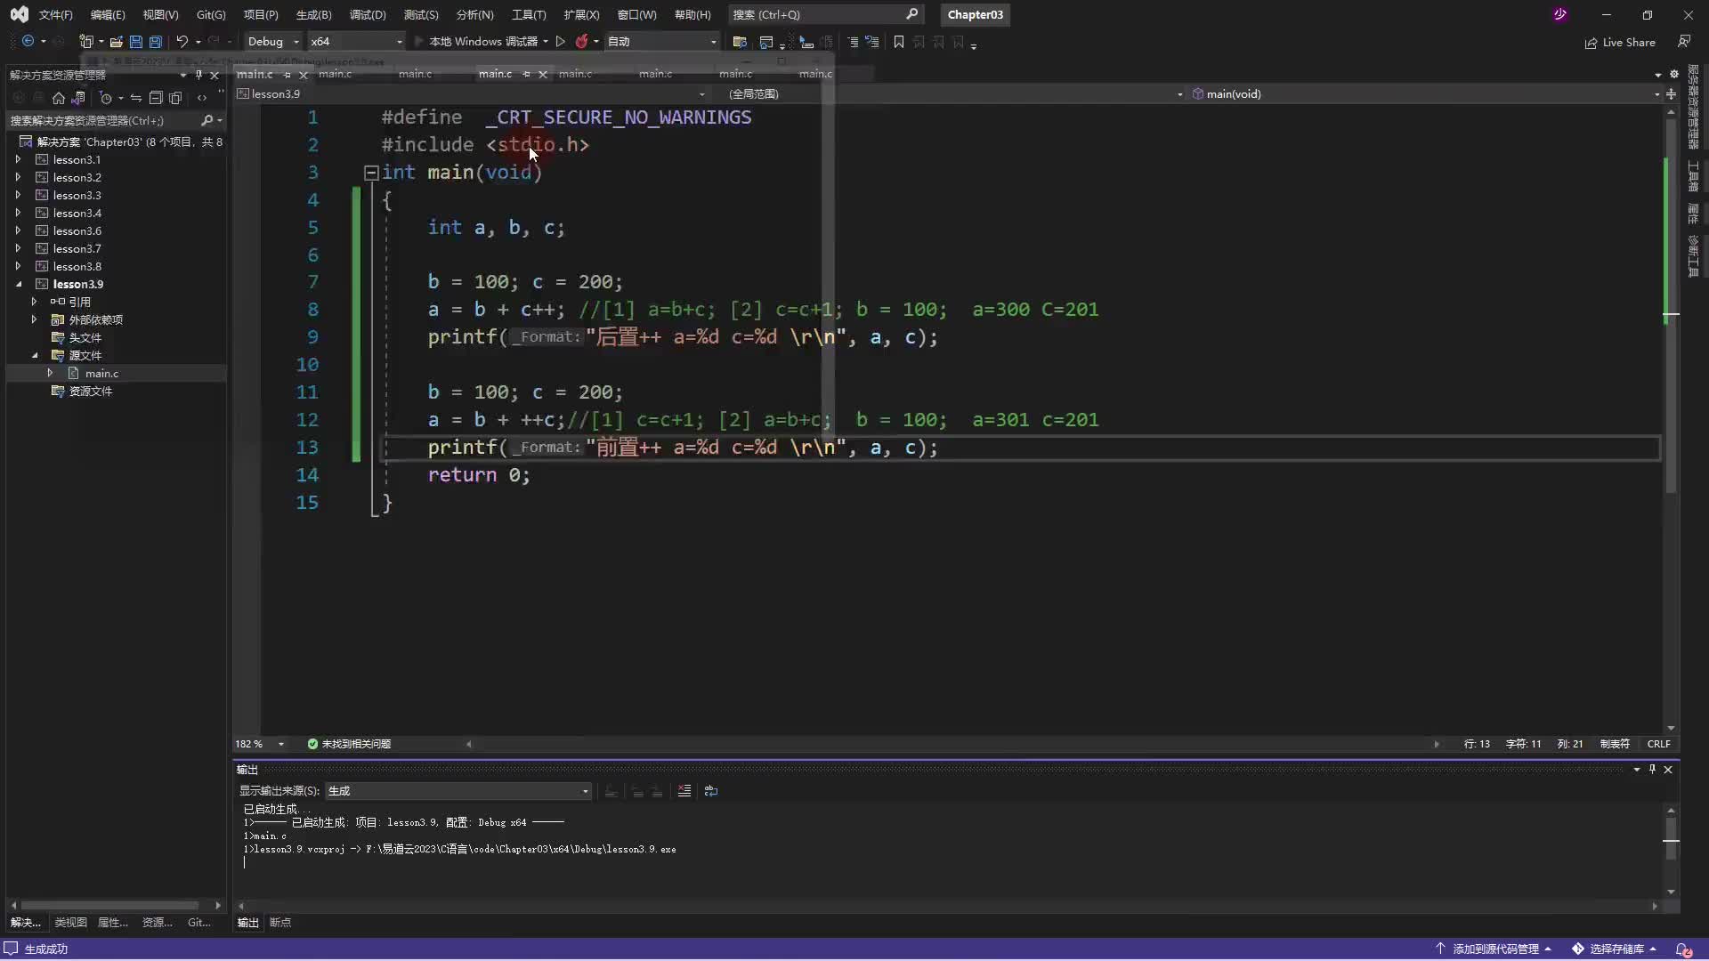The image size is (1709, 961).
Task: Click Collapse All icon in Solution Explorer
Action: click(156, 98)
